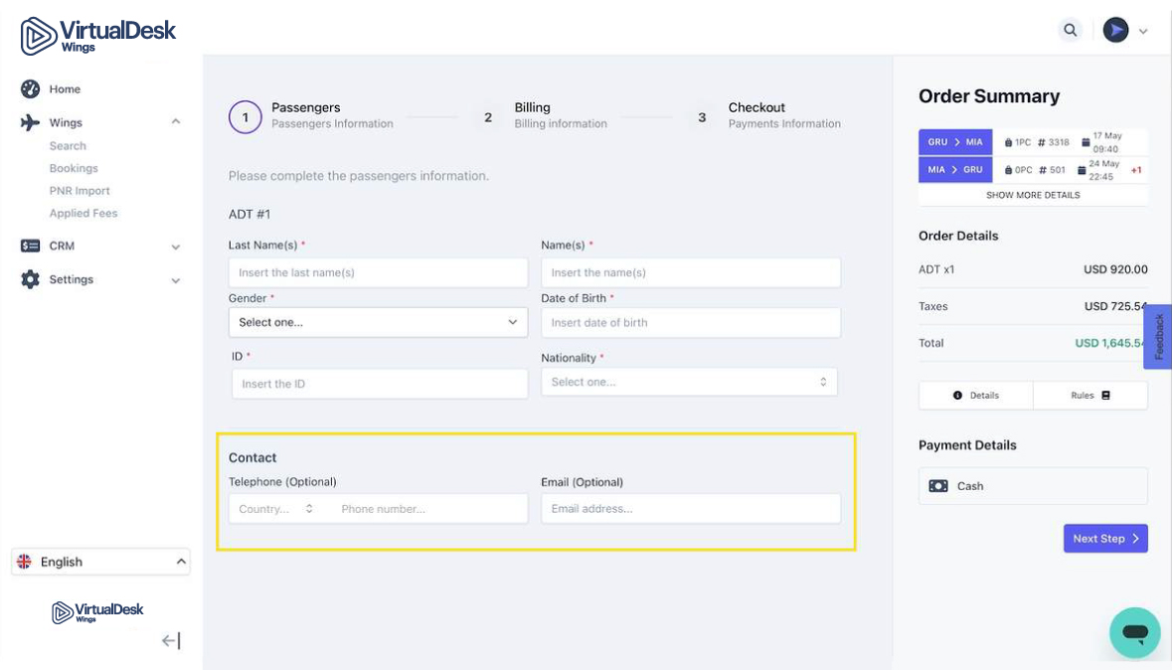Open the user profile avatar menu

1116,30
